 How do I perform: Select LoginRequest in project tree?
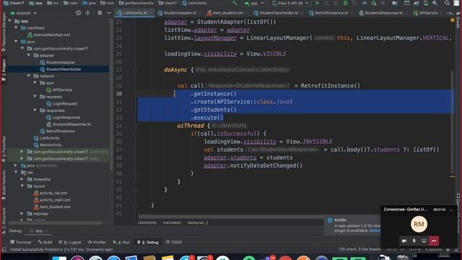pyautogui.click(x=64, y=103)
